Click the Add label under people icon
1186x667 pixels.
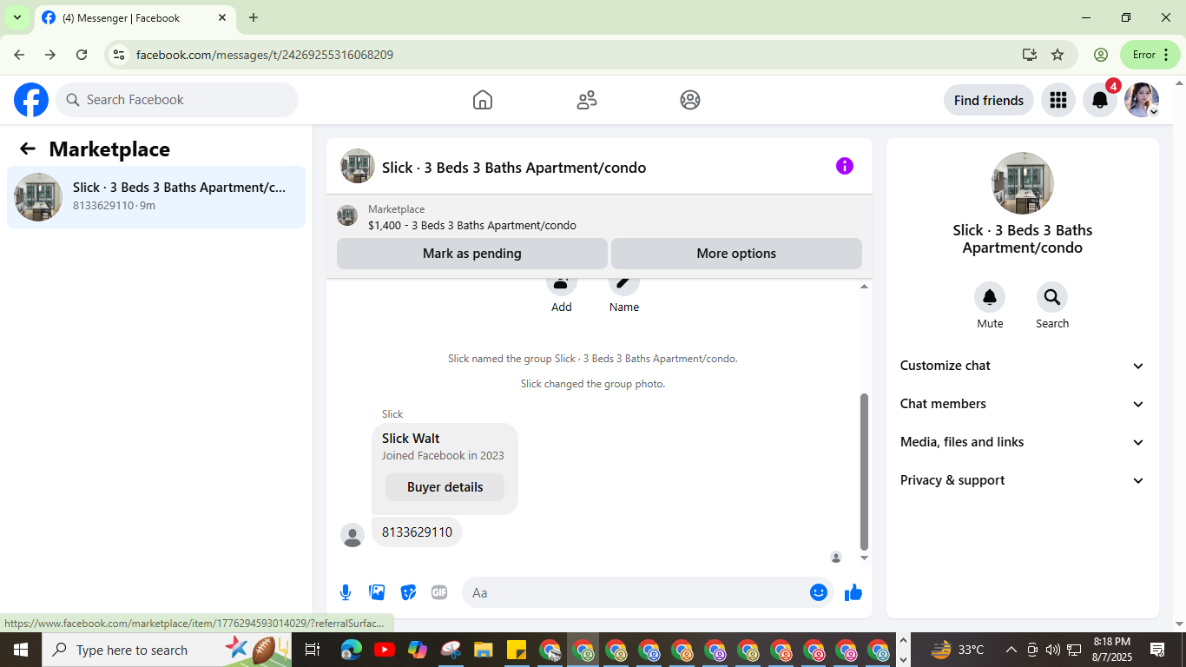[x=562, y=307]
